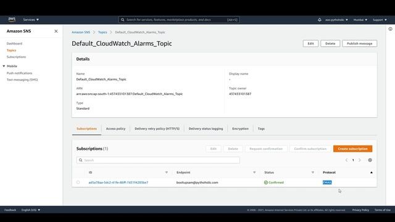The height and width of the screenshot is (222, 395).
Task: Select the subscription row radio button
Action: (x=78, y=183)
